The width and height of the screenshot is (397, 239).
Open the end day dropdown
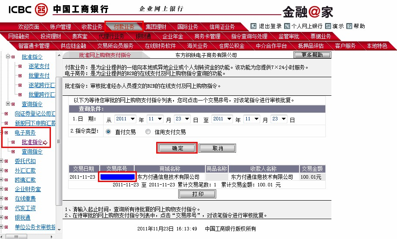[279, 119]
